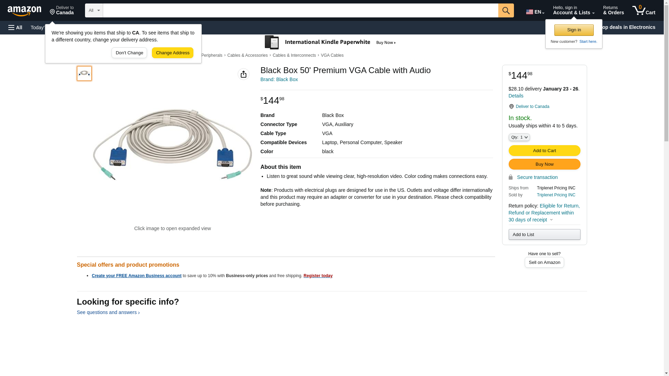Click Triplenet Pricing INC seller link
The height and width of the screenshot is (376, 669).
(556, 195)
